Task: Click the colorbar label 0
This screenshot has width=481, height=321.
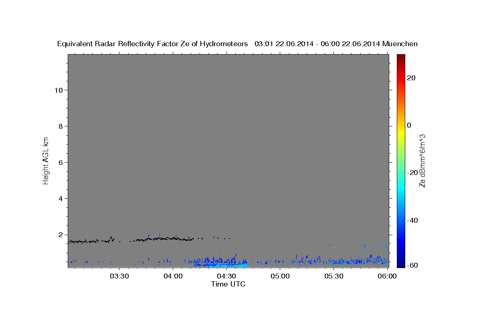Action: point(409,125)
